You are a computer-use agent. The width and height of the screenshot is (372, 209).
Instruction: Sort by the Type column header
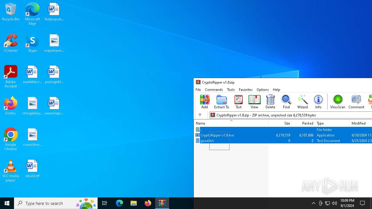pos(332,123)
